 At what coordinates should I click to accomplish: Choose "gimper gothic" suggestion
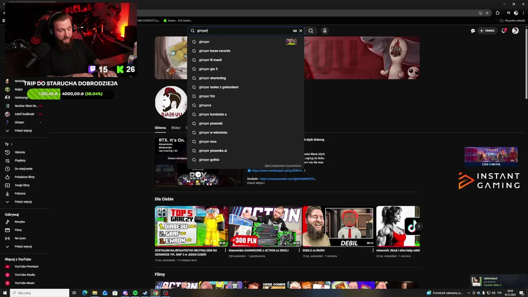[245, 160]
